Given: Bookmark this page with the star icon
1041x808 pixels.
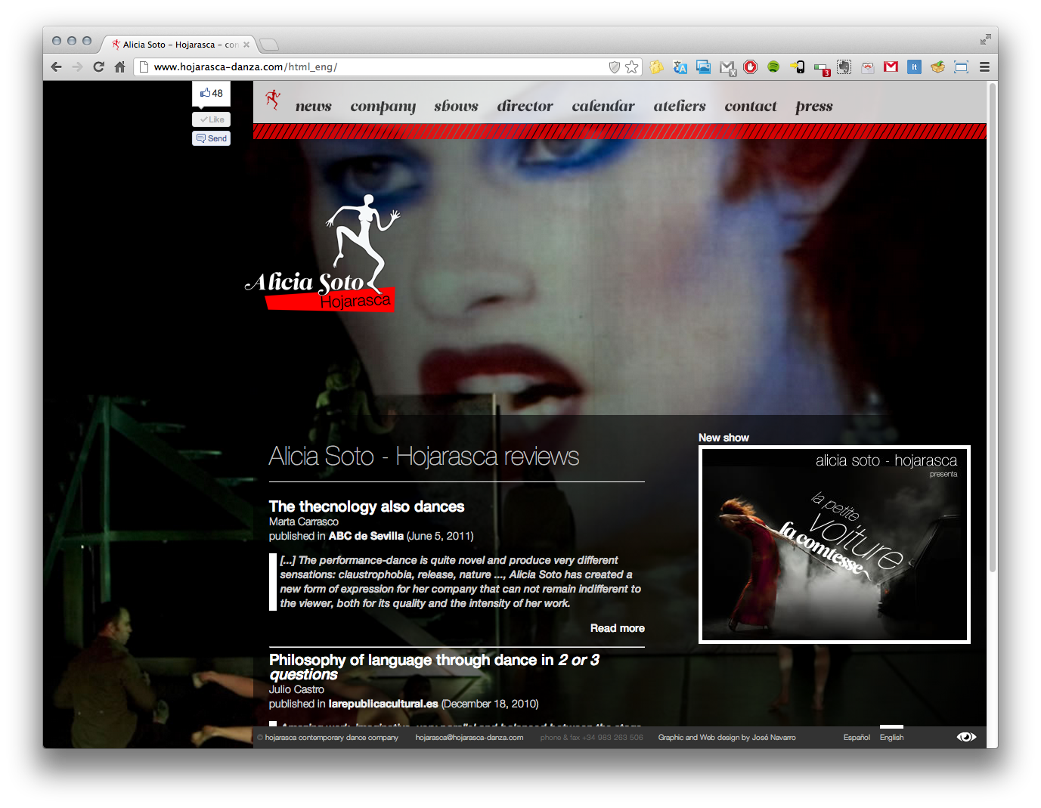Looking at the screenshot, I should pyautogui.click(x=632, y=67).
